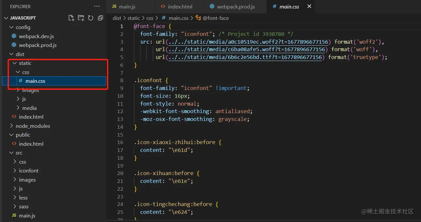The image size is (421, 222).
Task: Expand the node_modules folder
Action: (11, 126)
